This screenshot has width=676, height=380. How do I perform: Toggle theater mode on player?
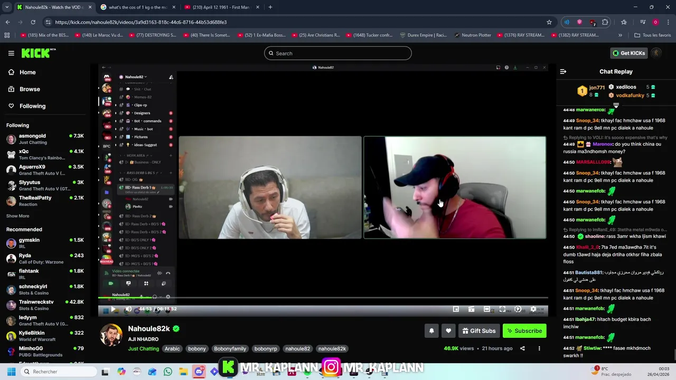(x=487, y=309)
